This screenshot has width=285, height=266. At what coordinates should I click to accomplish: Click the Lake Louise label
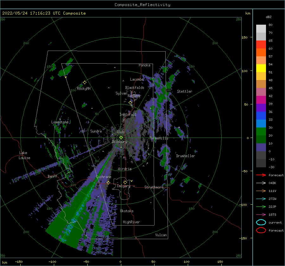24,155
